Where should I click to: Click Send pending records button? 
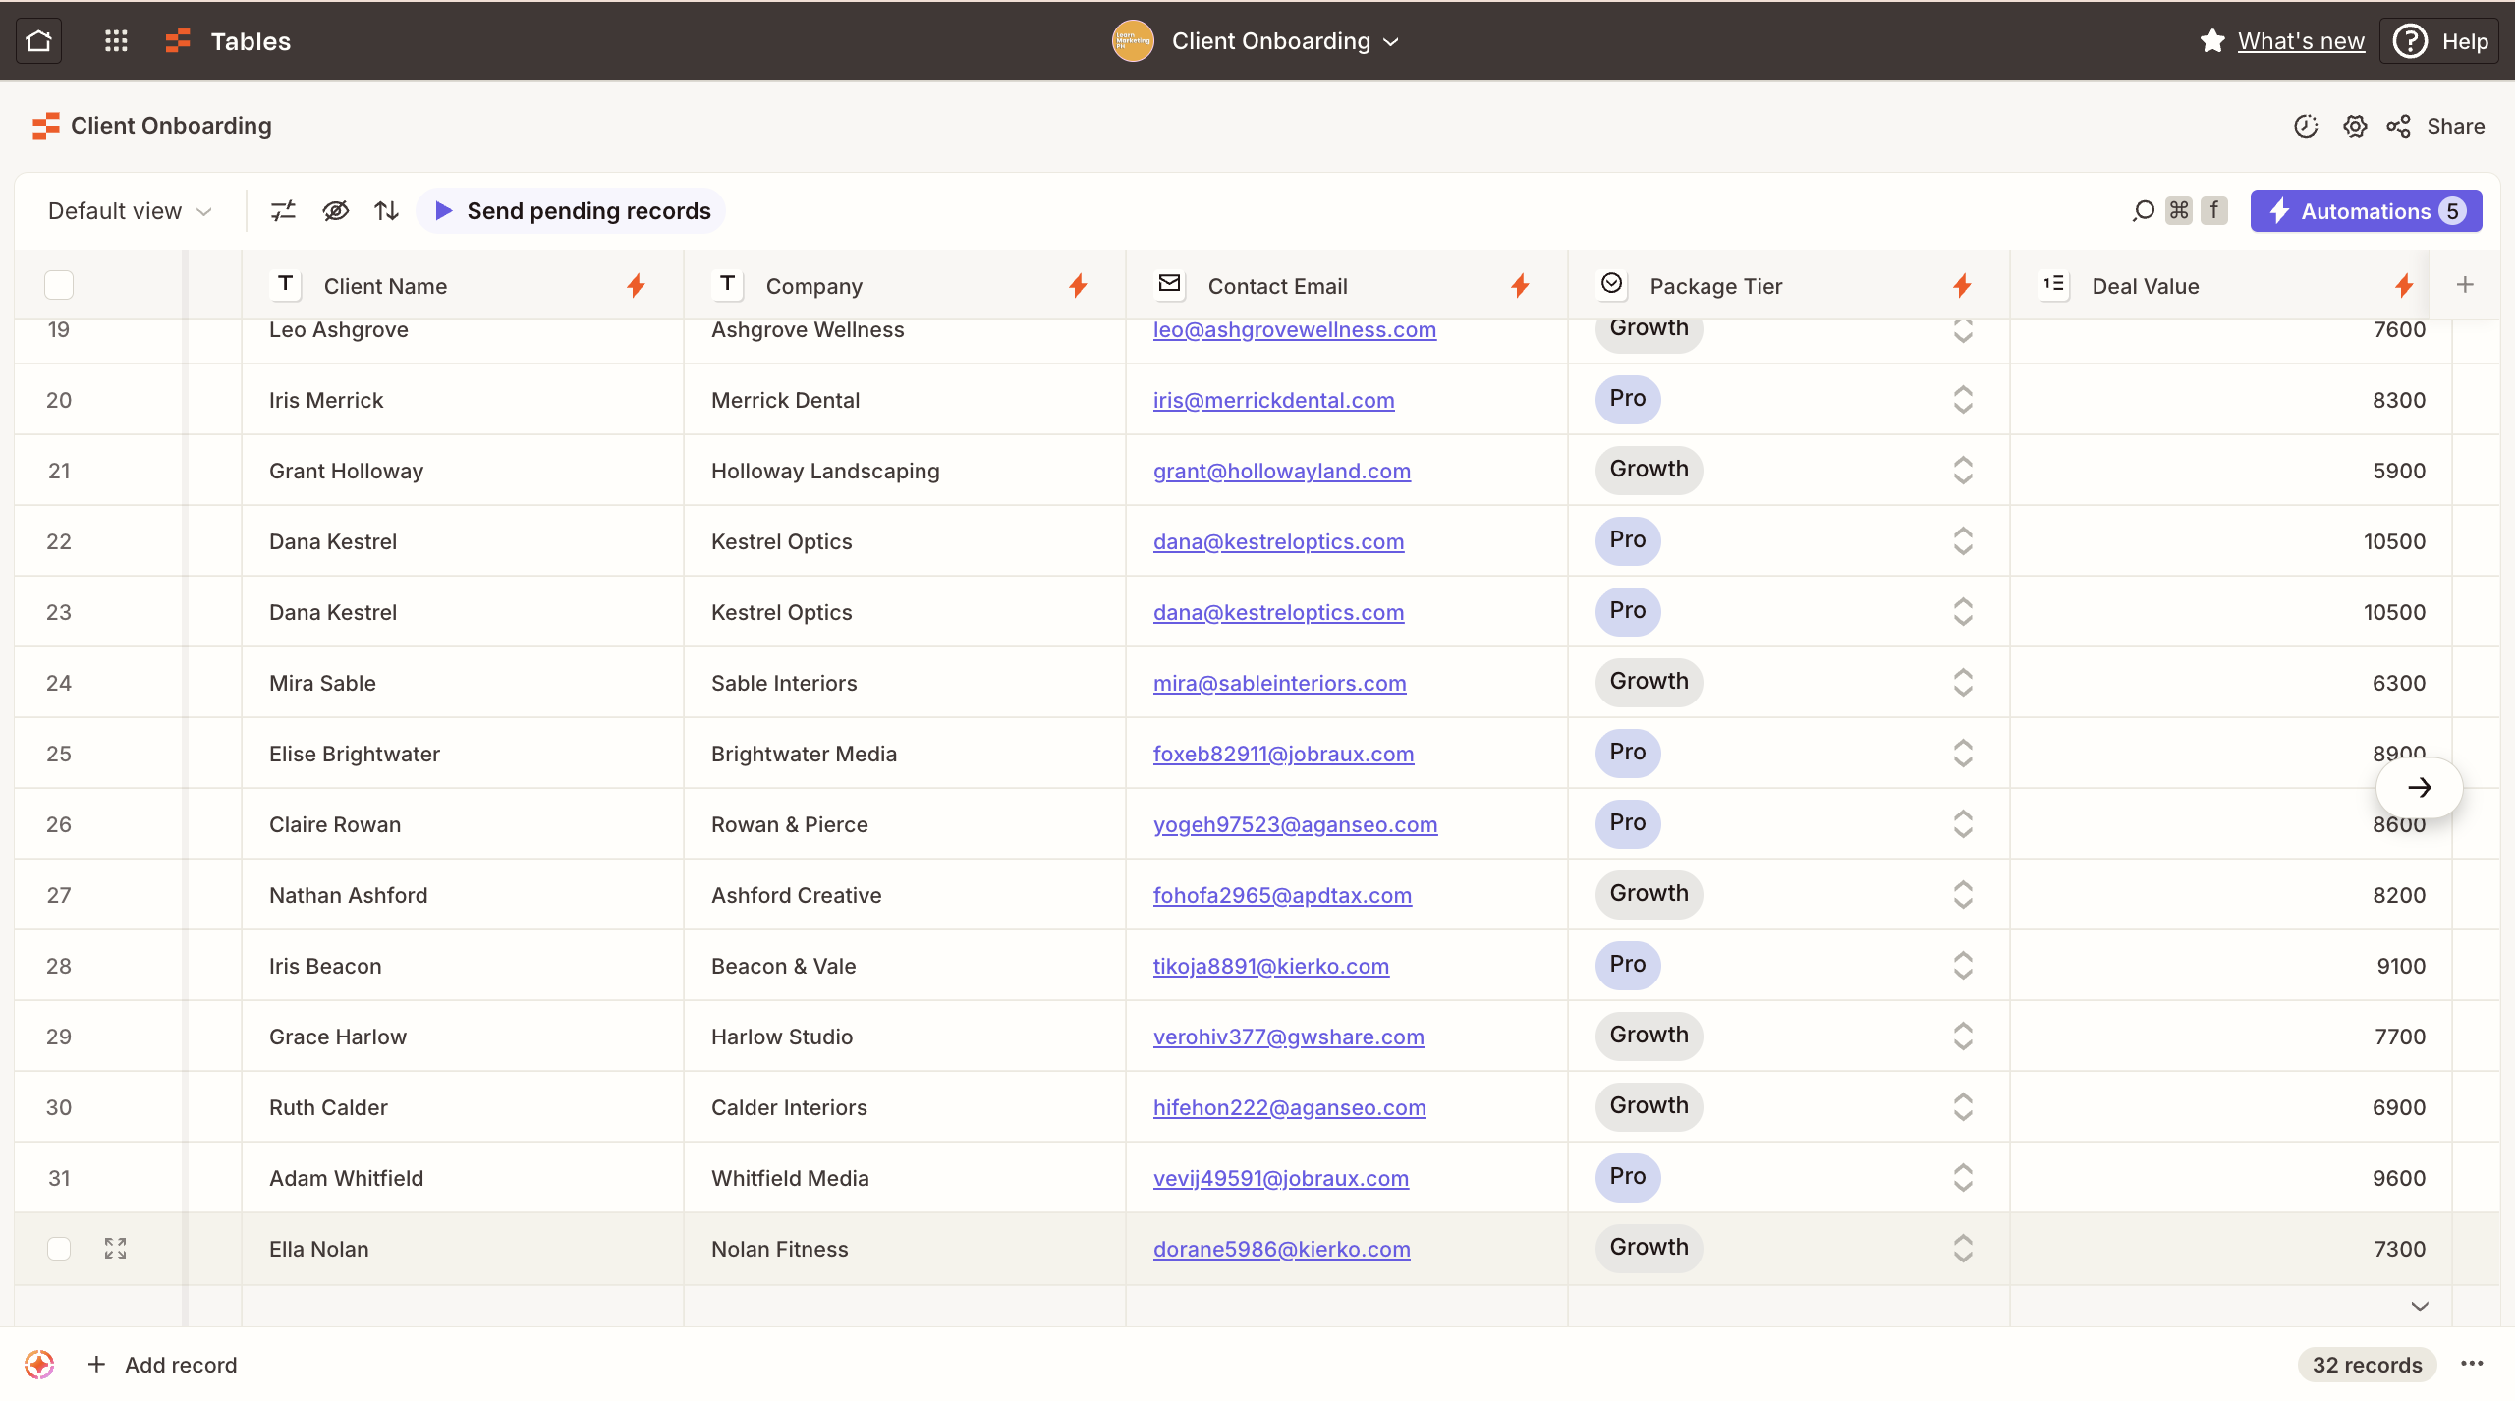coord(571,211)
